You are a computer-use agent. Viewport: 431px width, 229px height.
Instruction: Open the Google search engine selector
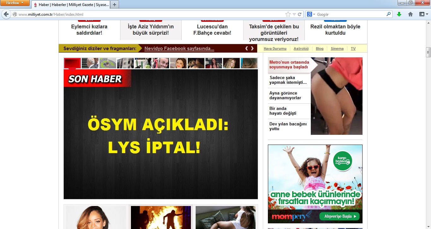[x=311, y=14]
